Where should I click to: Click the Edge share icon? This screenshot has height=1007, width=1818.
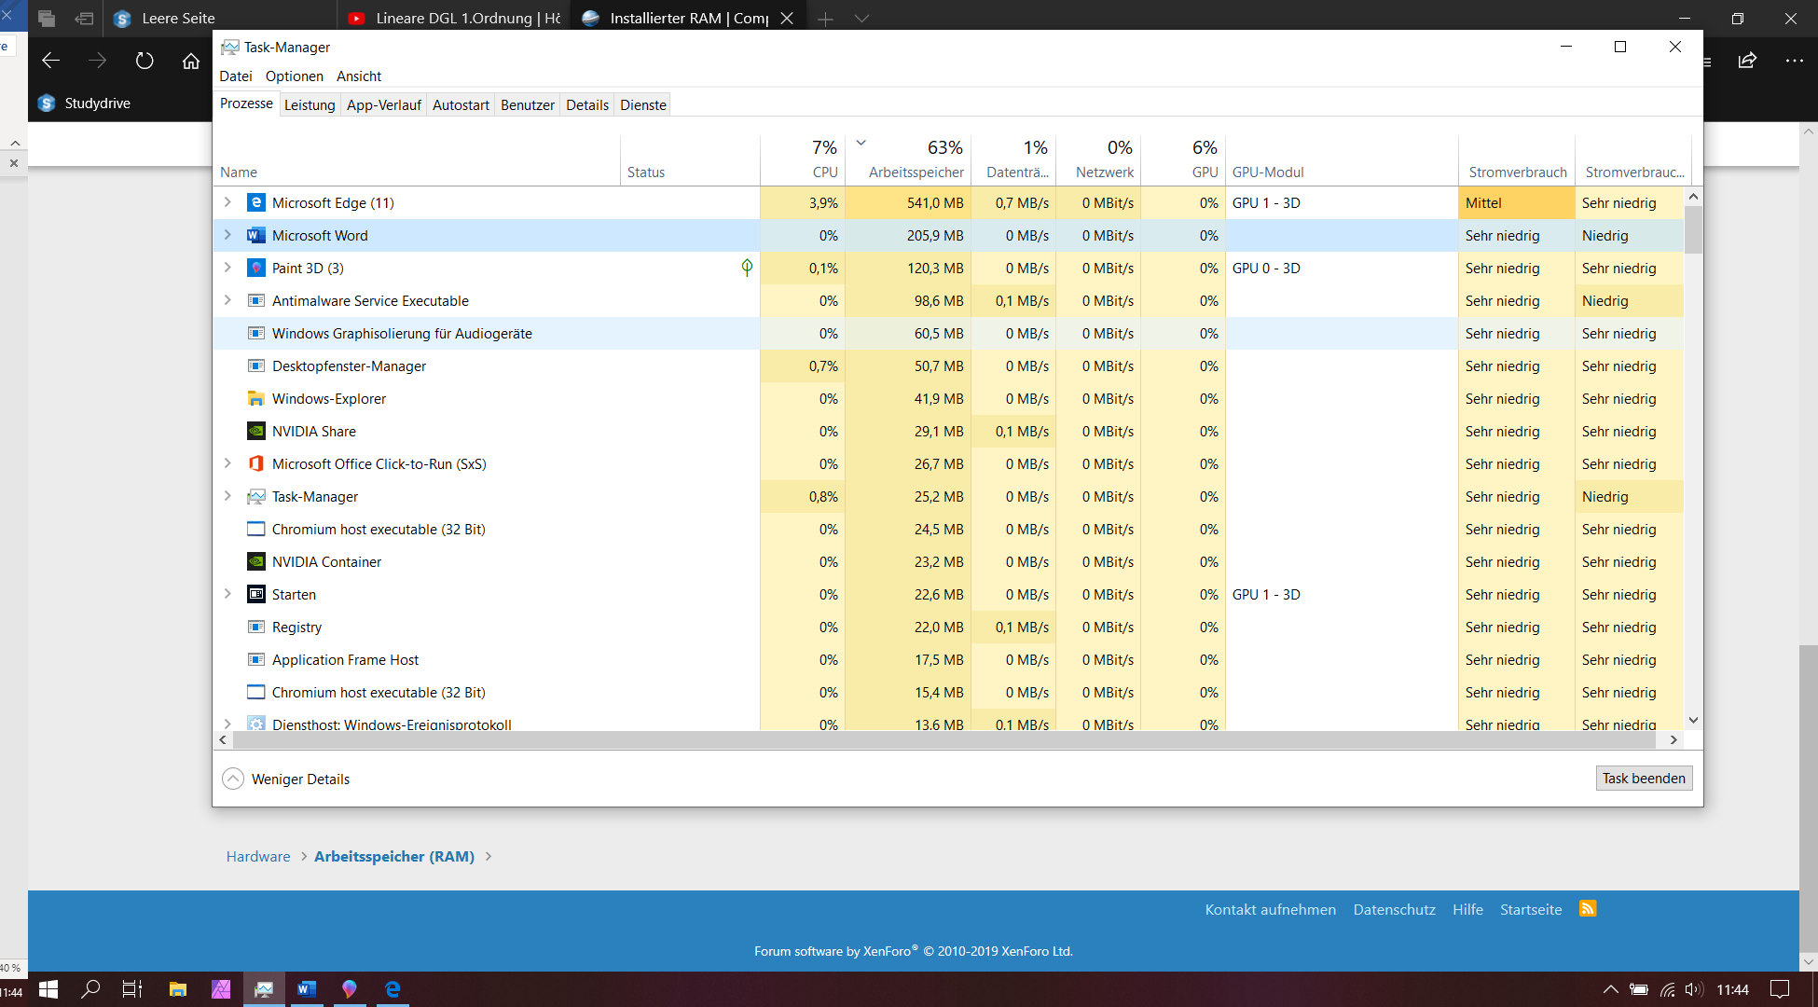[x=1747, y=61]
